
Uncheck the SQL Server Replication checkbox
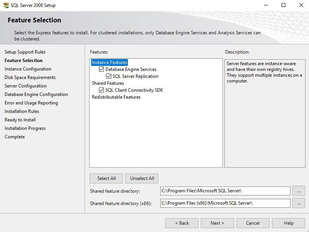tap(109, 76)
